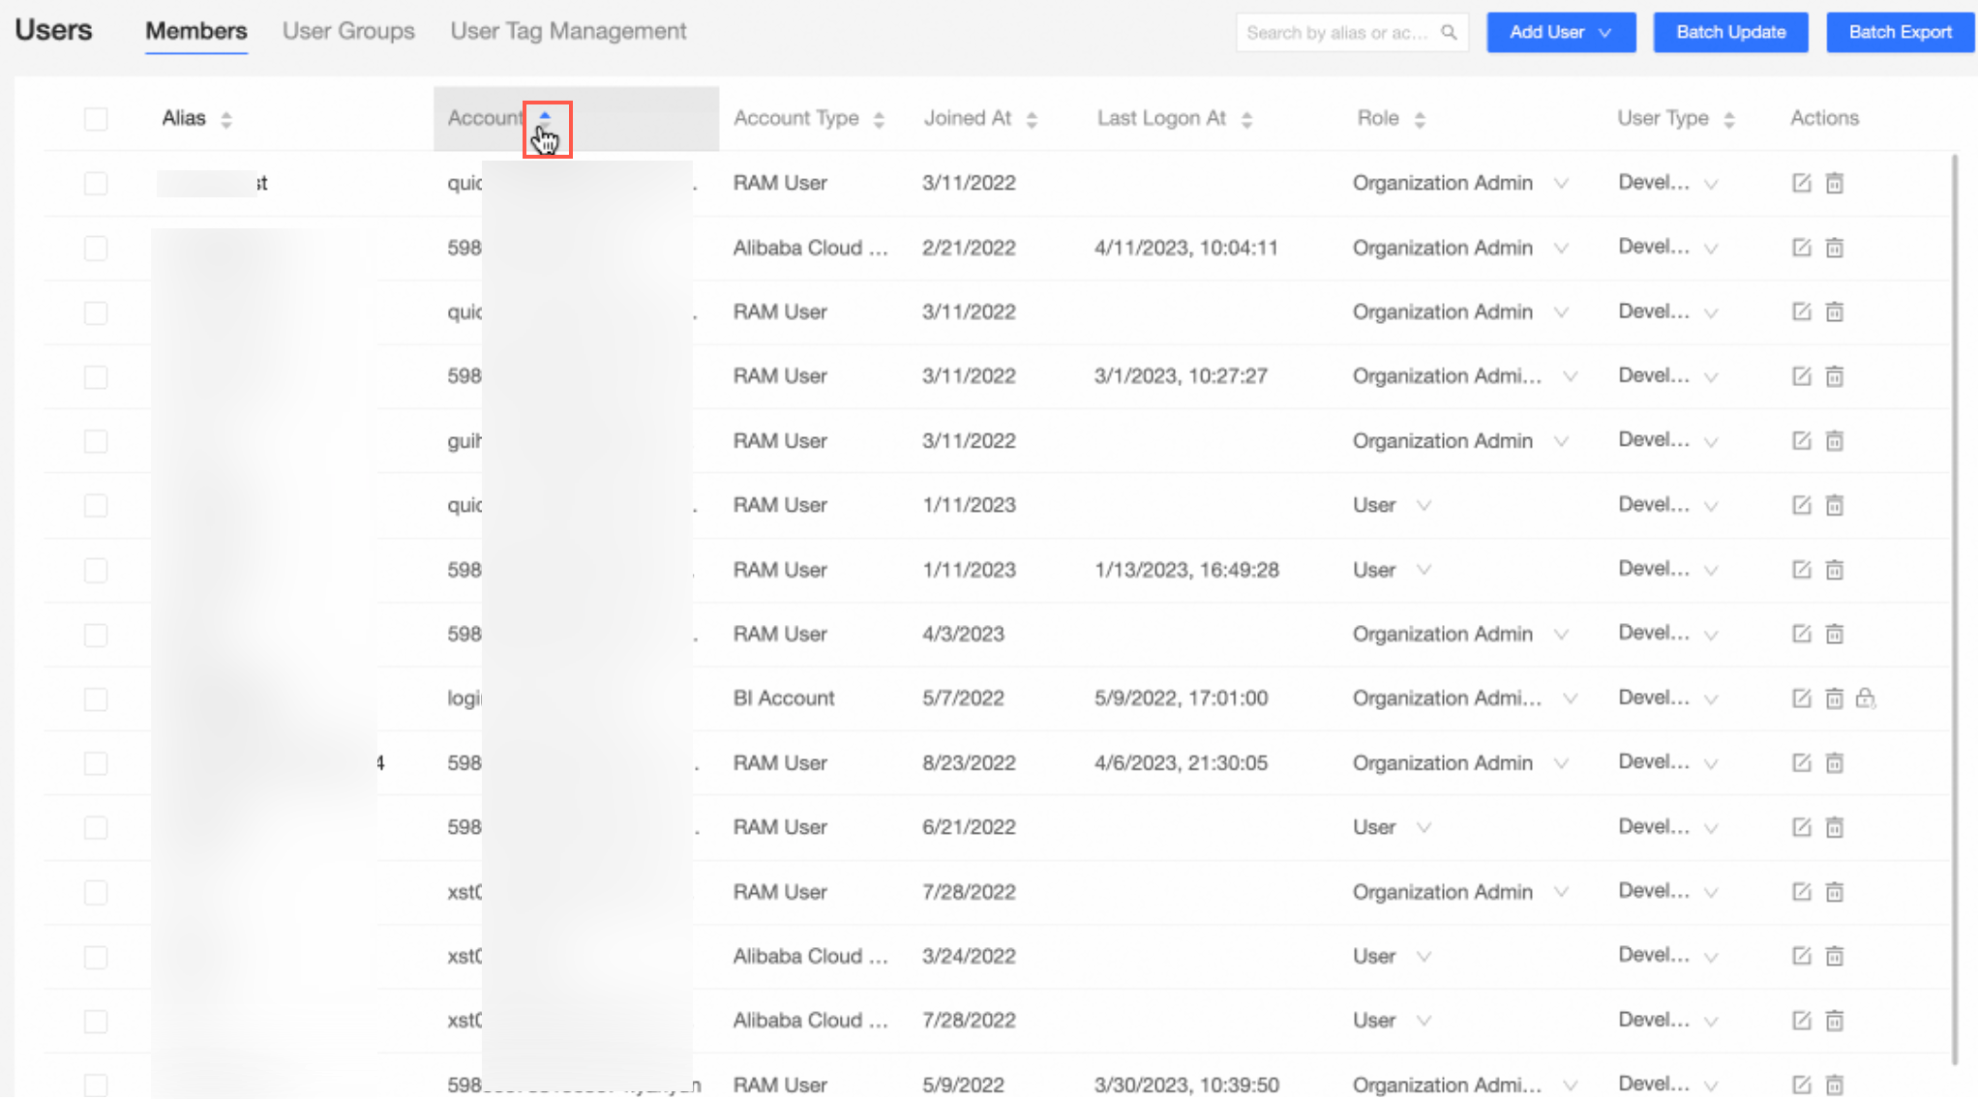Check the row joined 2/21/2022
Image resolution: width=1978 pixels, height=1099 pixels.
click(x=96, y=249)
